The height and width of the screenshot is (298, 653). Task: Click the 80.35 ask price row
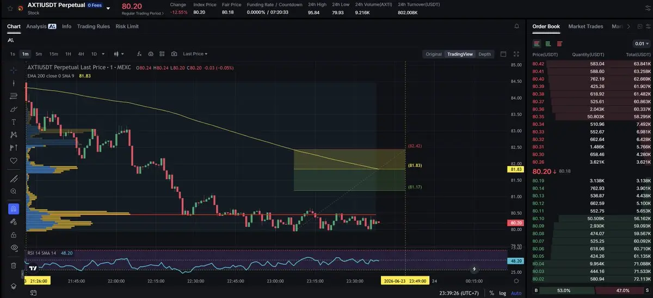coord(591,117)
